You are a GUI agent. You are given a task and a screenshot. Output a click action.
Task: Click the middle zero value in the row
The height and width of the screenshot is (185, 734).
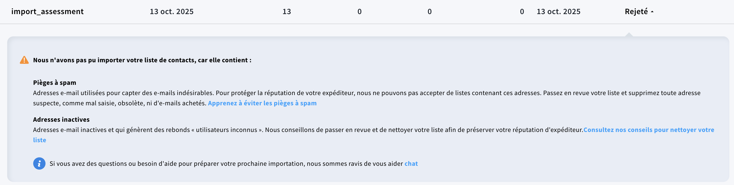[429, 12]
